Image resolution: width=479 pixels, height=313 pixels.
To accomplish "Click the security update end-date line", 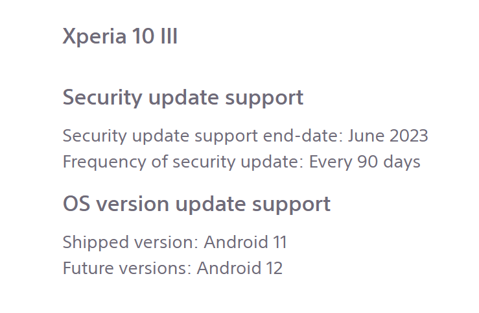I will point(245,136).
